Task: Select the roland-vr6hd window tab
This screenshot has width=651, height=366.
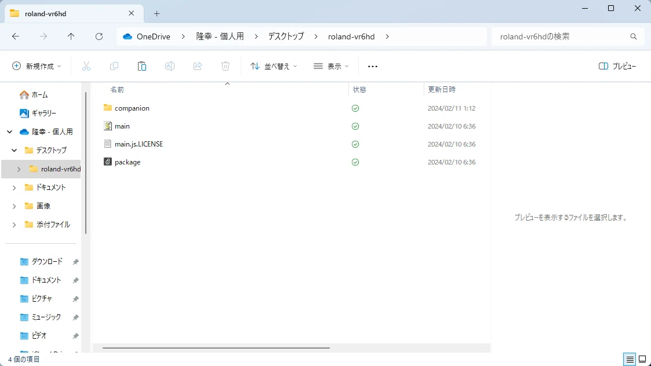Action: [x=75, y=14]
